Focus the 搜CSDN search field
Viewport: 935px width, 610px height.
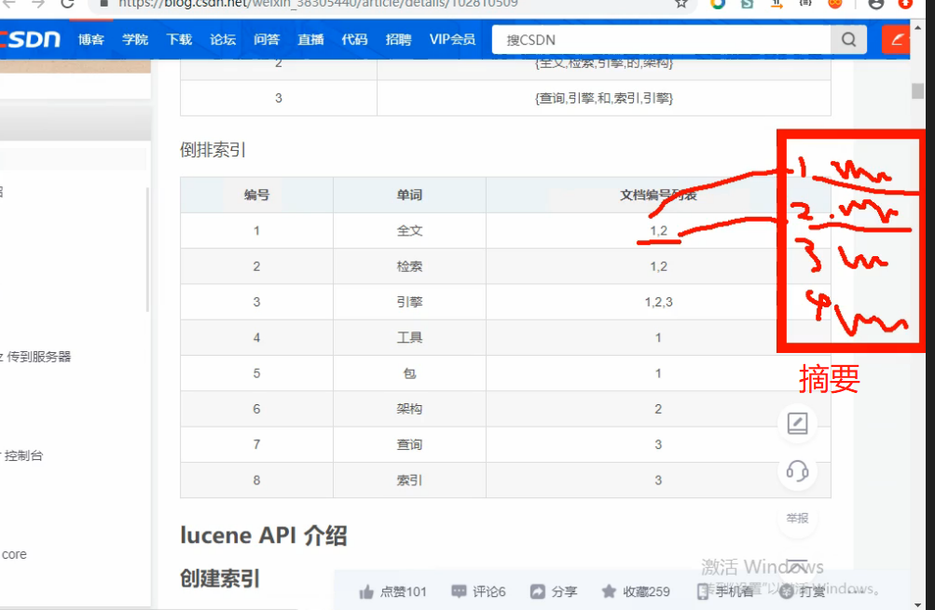coord(661,40)
